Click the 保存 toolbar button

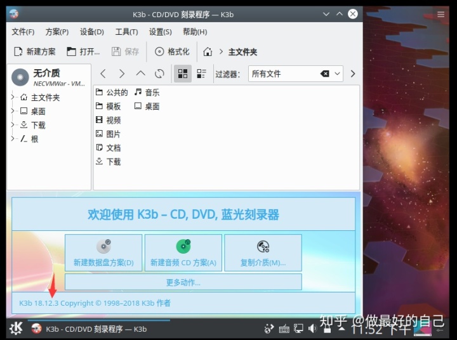(x=125, y=52)
